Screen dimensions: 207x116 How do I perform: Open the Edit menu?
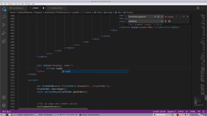coord(5,4)
